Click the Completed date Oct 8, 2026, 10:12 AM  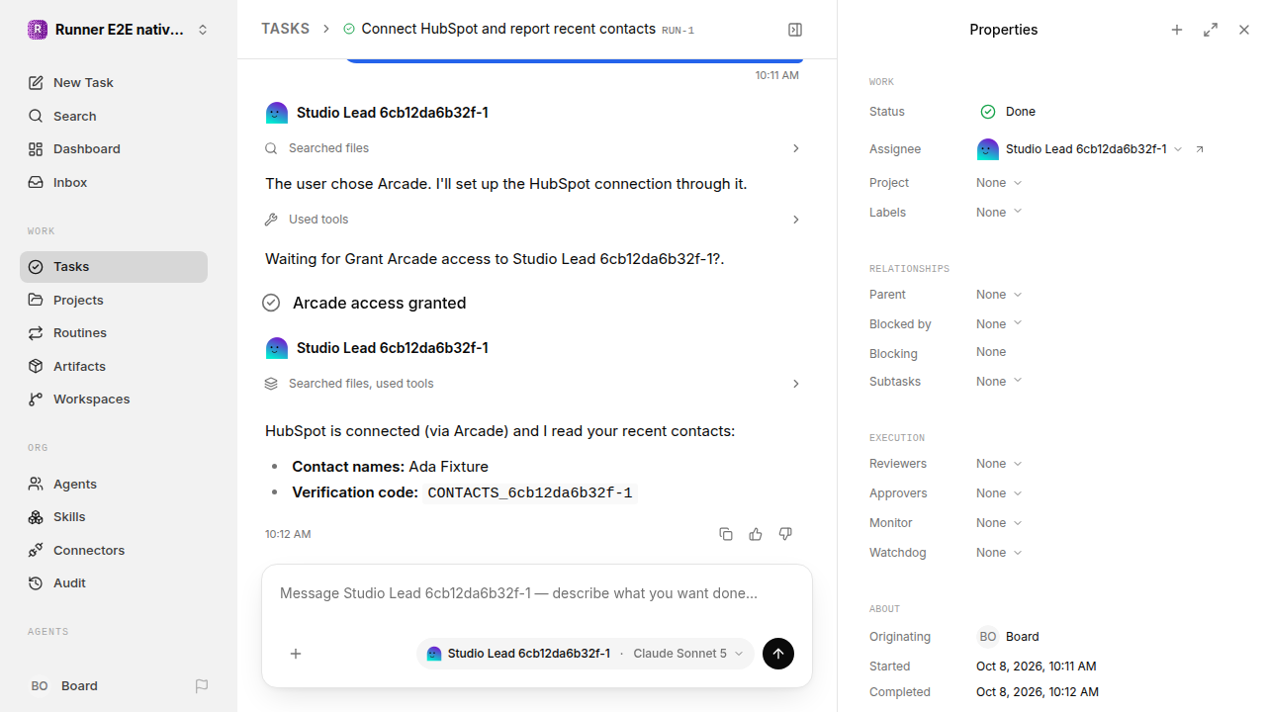coord(1038,692)
